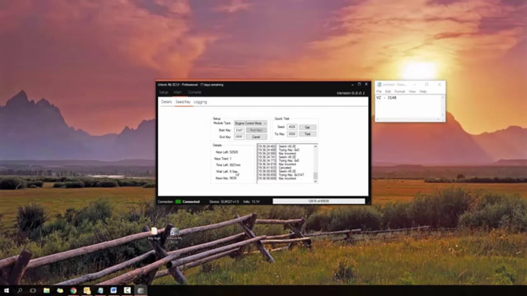Click the Cancel button
Viewport: 527px width, 296px height.
(256, 137)
